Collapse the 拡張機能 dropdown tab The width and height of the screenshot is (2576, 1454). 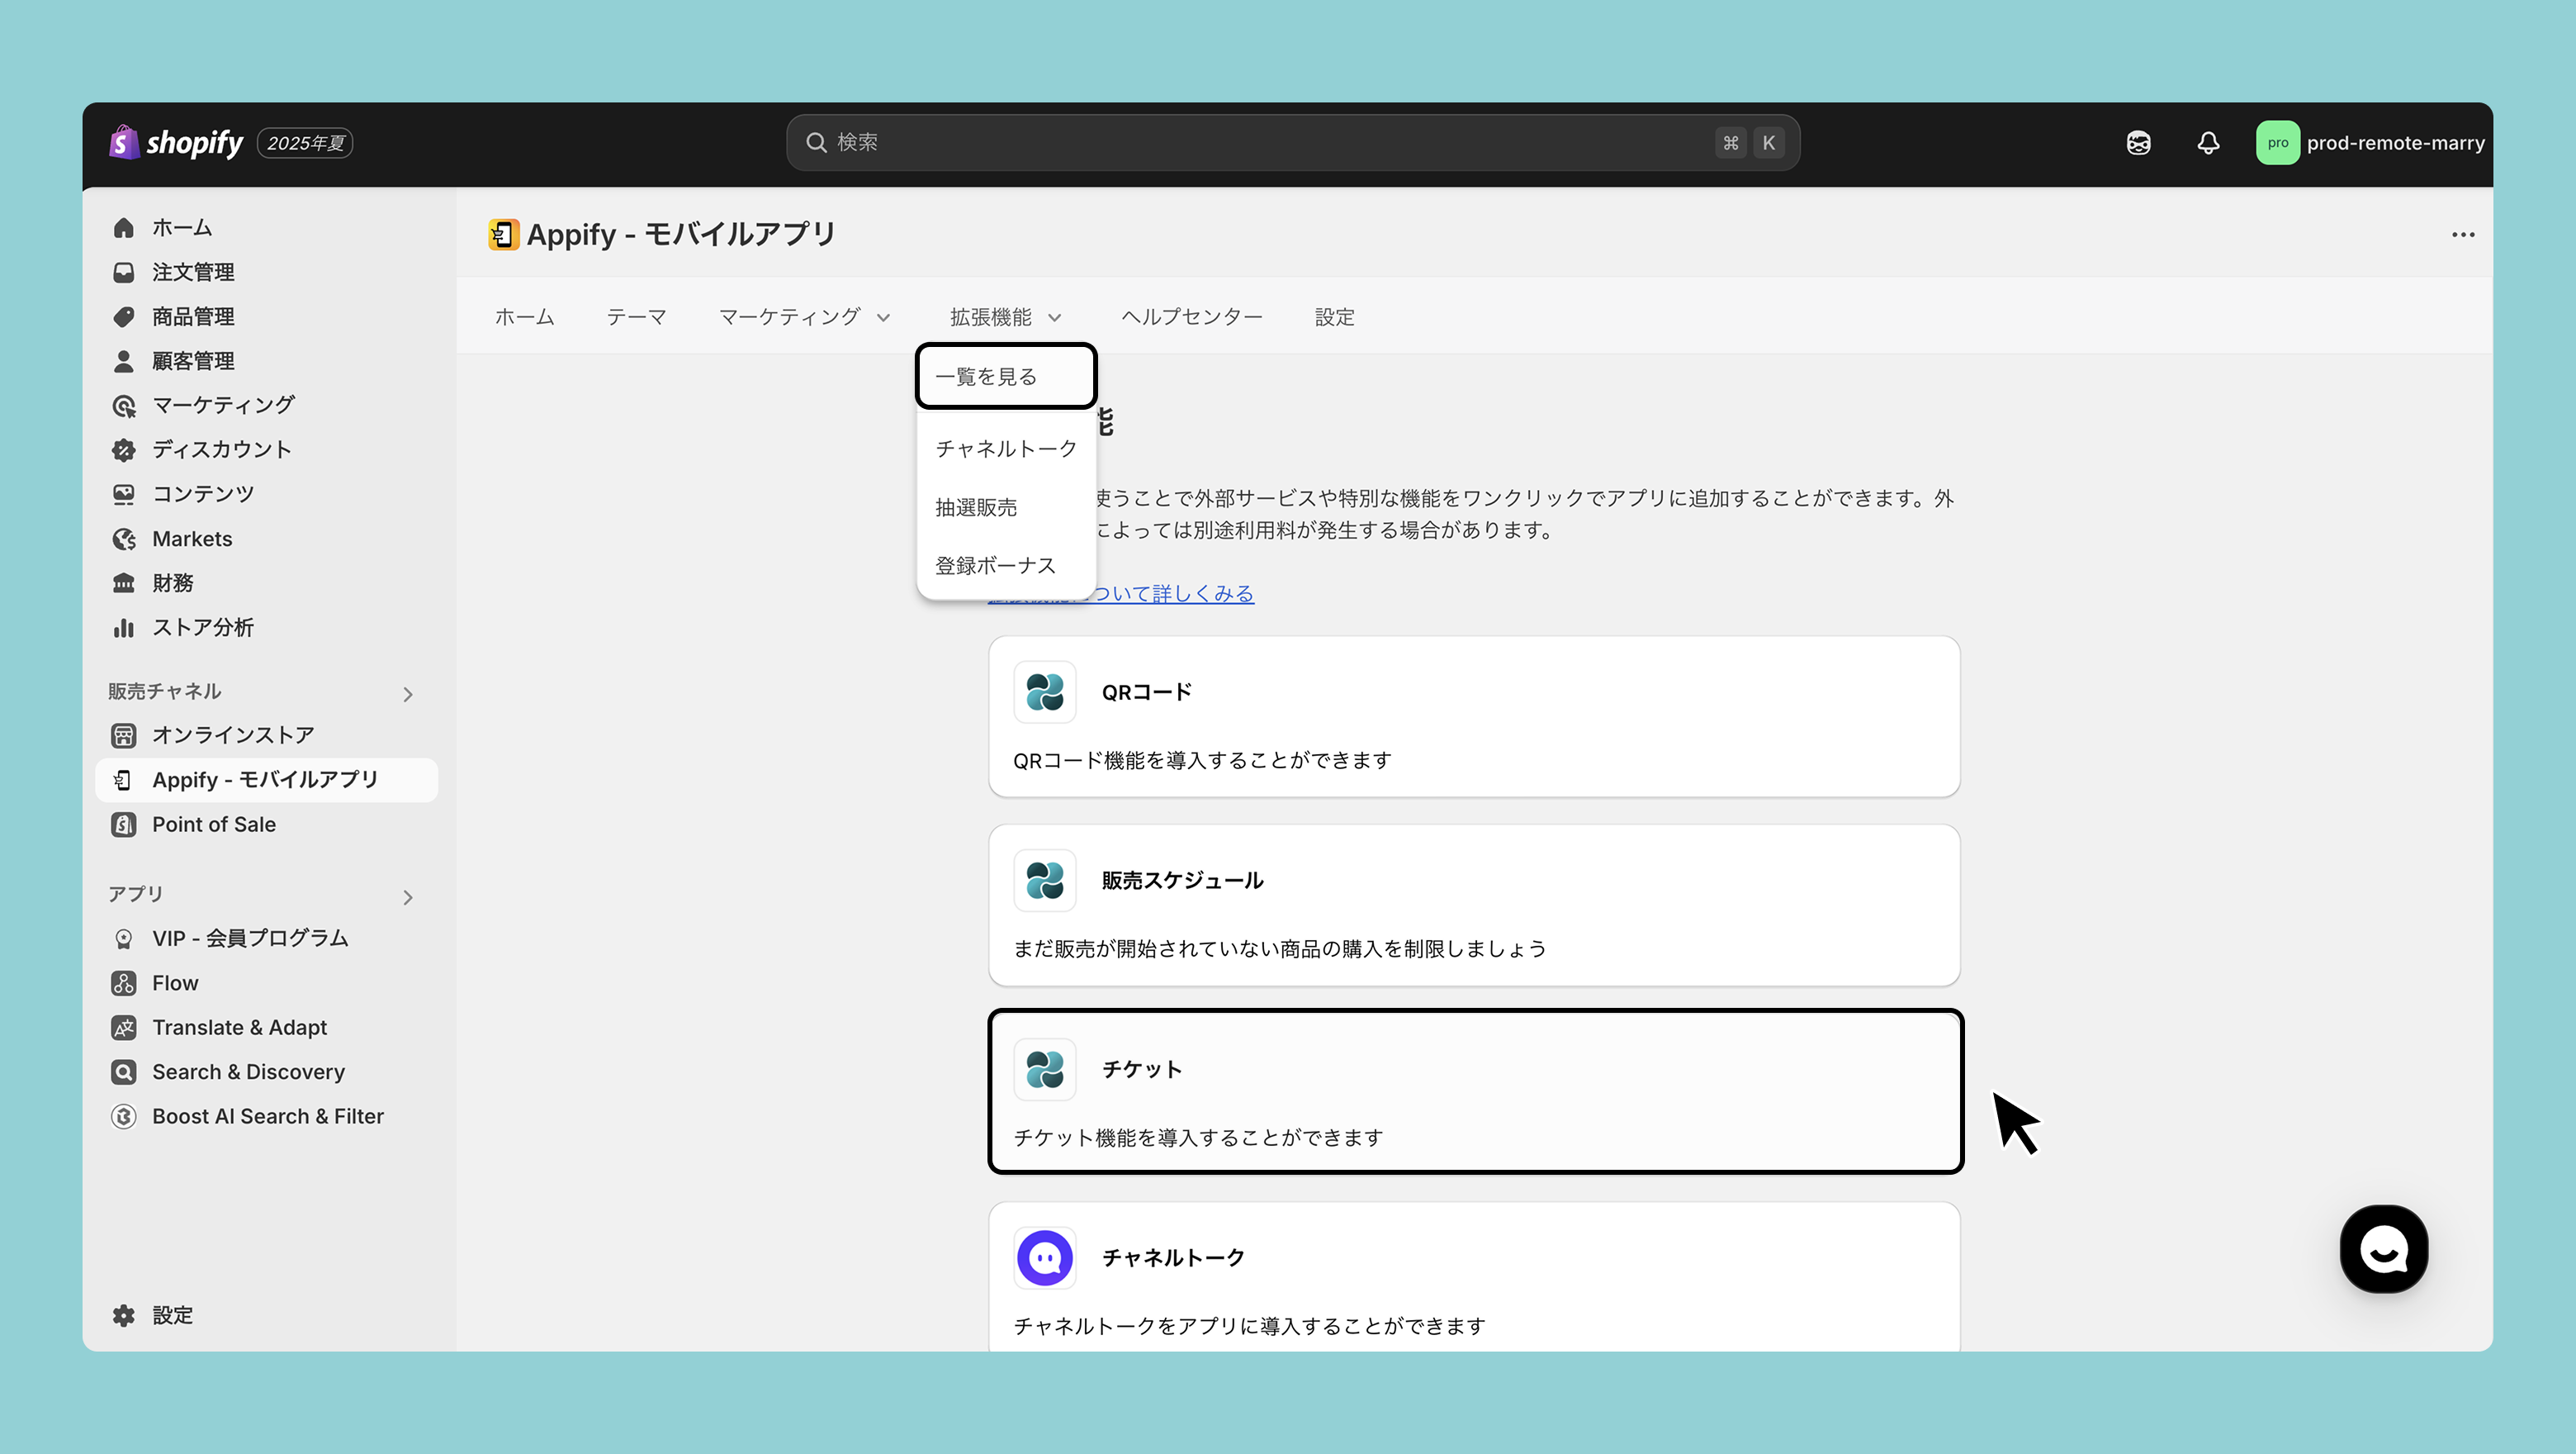(1004, 317)
